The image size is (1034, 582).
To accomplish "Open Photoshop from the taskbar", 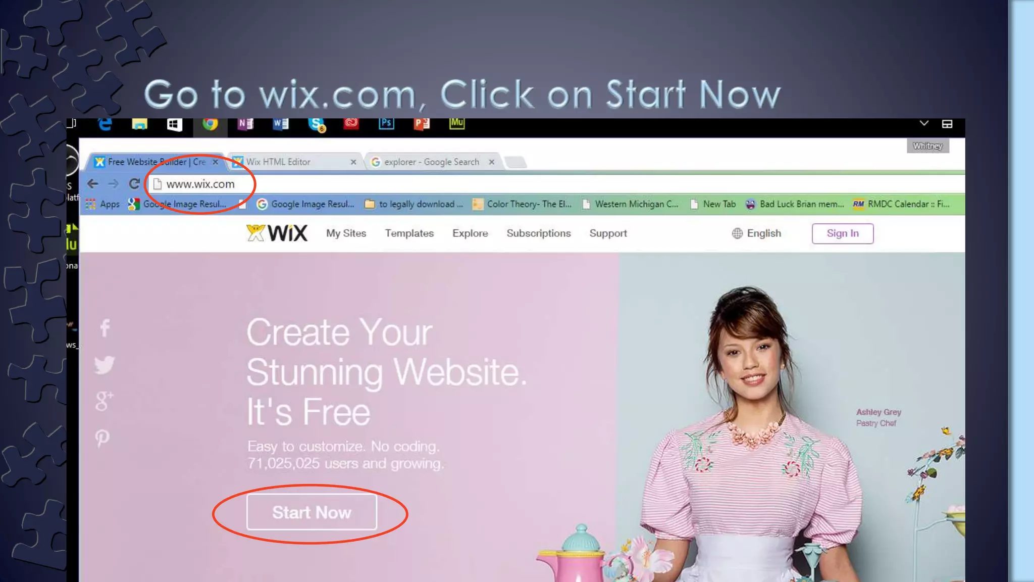I will pyautogui.click(x=386, y=123).
